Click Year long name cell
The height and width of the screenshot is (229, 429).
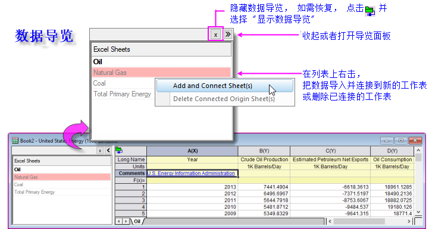(x=192, y=159)
